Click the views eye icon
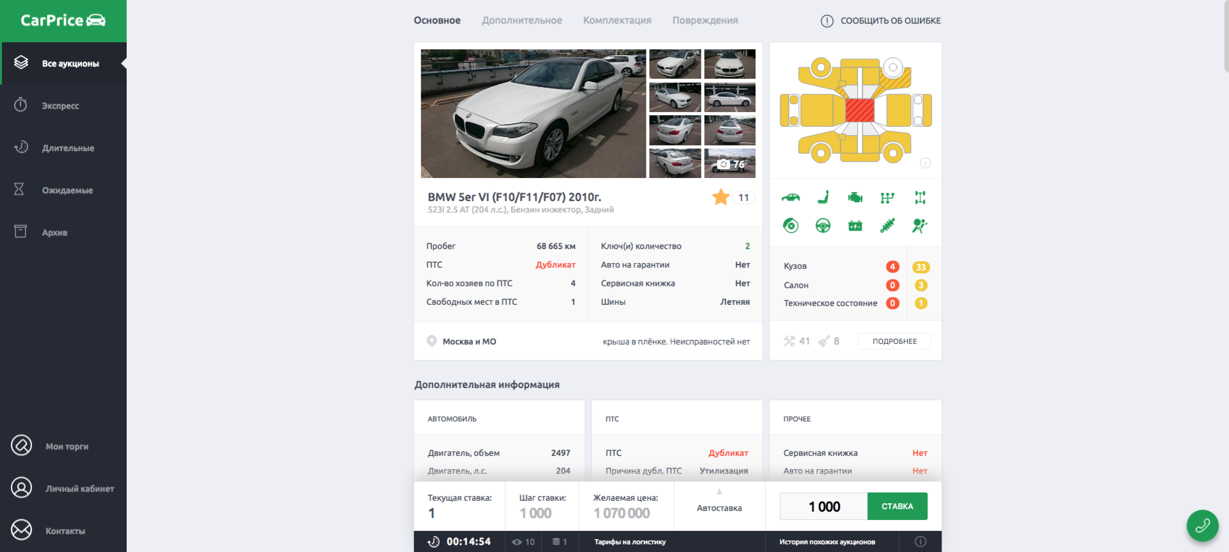This screenshot has height=552, width=1229. tap(517, 542)
